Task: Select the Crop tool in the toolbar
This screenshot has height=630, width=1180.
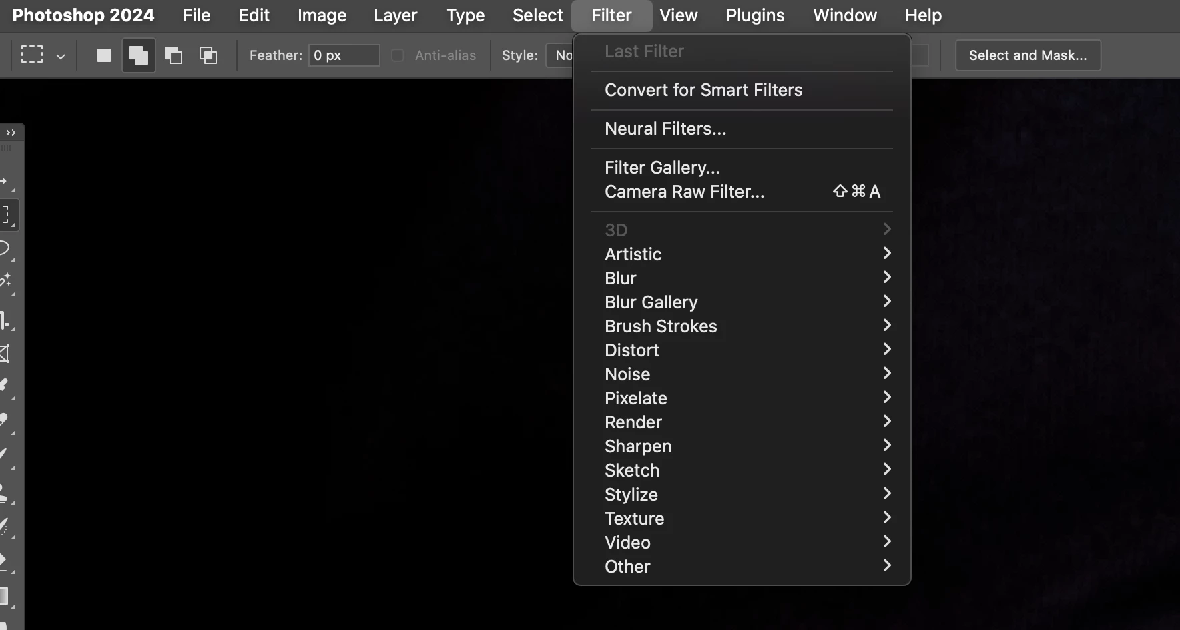Action: [5, 321]
